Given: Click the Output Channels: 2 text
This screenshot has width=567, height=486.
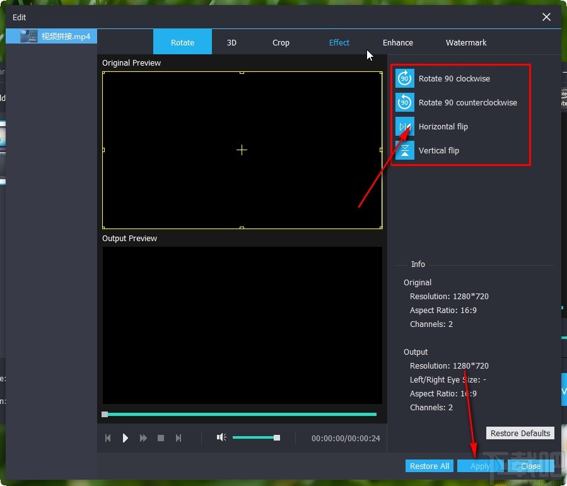Looking at the screenshot, I should (x=431, y=407).
